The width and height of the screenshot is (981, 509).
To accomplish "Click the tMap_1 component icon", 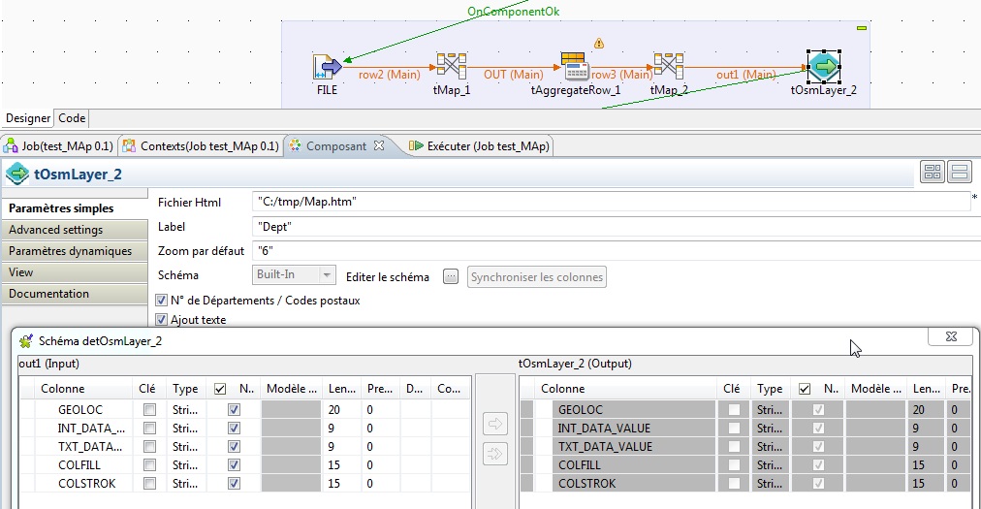I will 451,67.
